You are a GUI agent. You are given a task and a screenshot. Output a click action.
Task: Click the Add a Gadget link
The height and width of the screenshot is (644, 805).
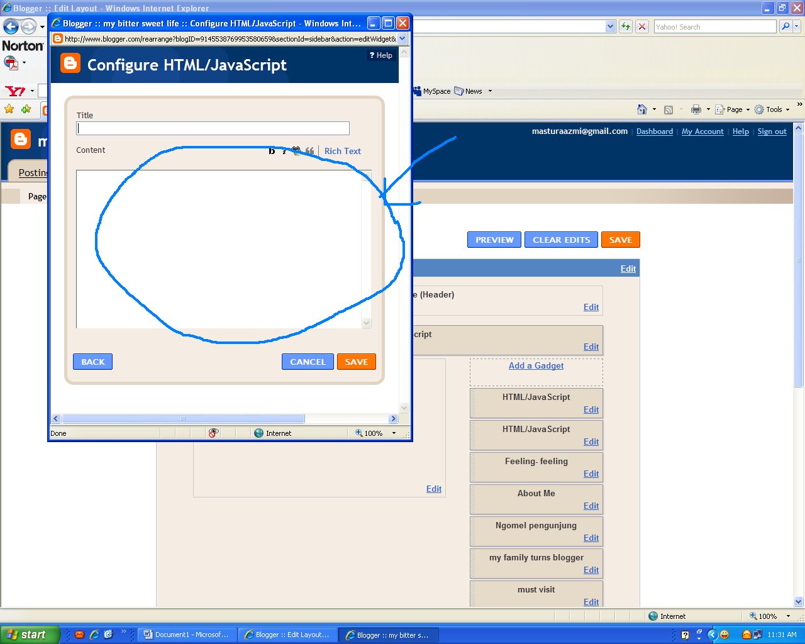(x=536, y=365)
